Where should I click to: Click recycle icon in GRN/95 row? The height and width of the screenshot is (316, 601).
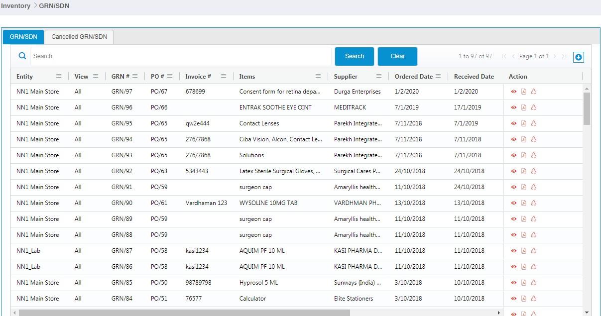534,123
